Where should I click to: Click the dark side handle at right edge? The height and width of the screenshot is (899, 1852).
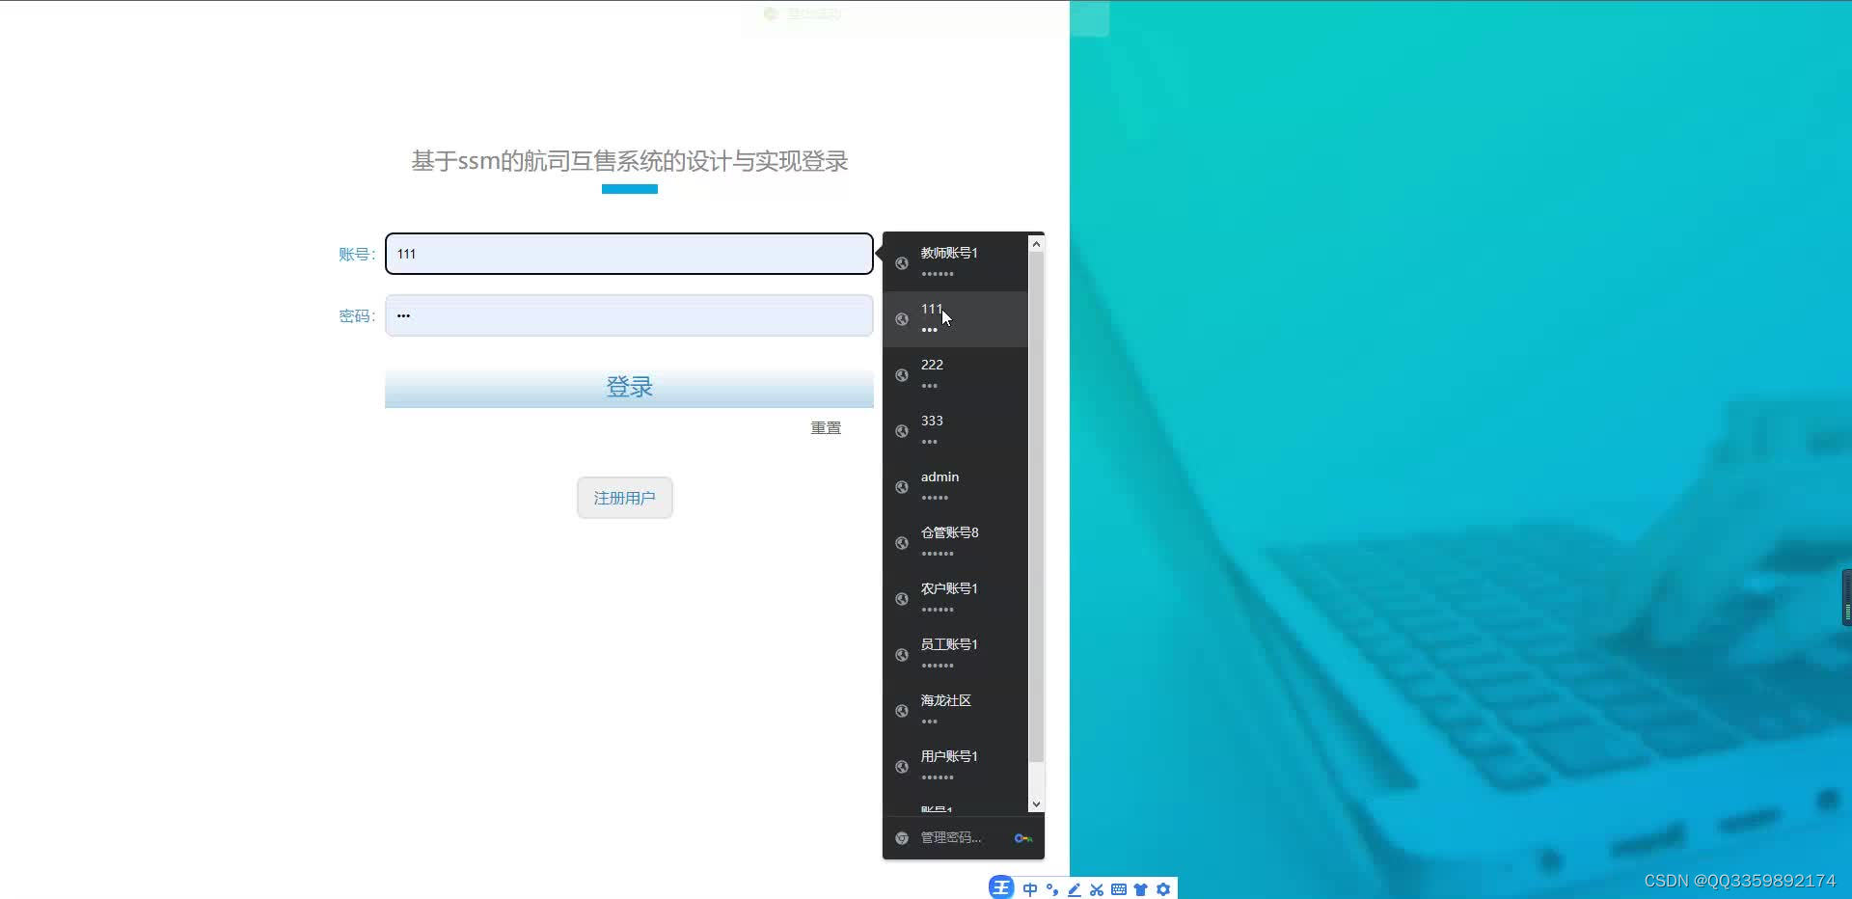(1846, 598)
